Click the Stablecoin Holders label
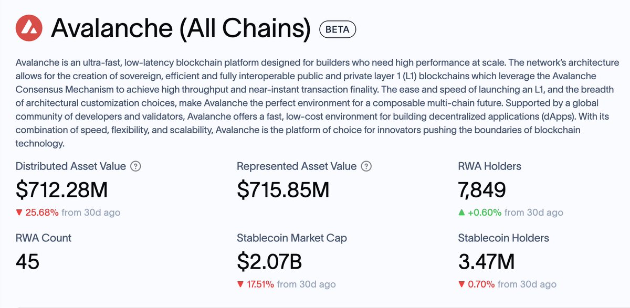This screenshot has width=630, height=308. [x=503, y=238]
